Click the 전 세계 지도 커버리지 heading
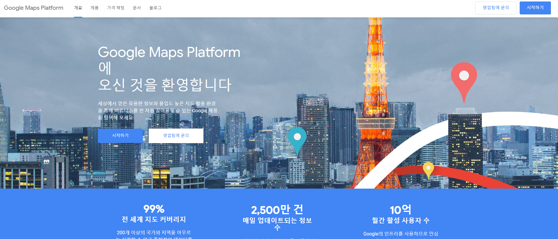 [x=154, y=220]
